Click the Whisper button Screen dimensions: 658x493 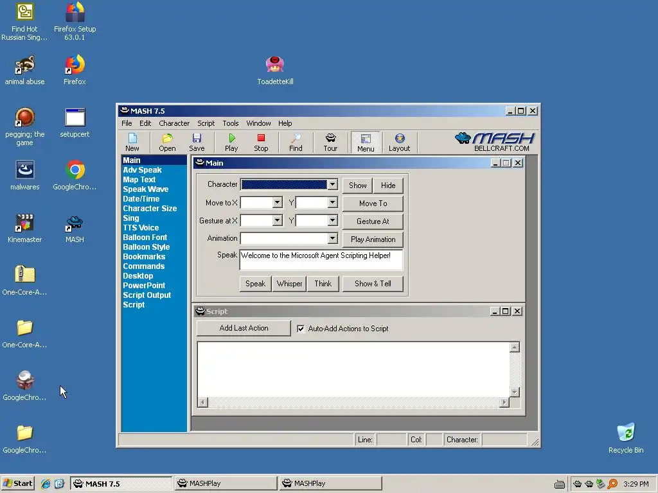290,284
